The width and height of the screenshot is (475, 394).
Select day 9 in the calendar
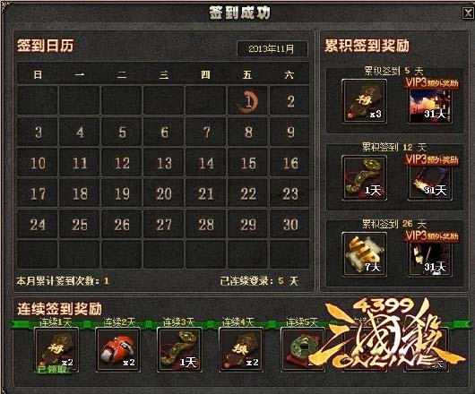pos(289,132)
